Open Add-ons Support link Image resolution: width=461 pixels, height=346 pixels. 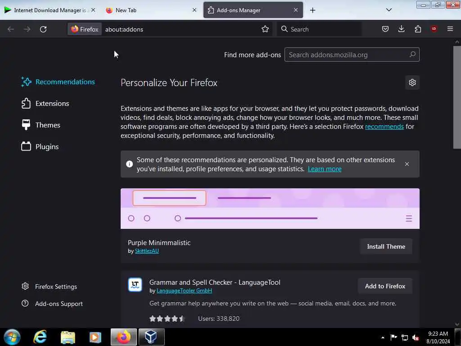click(x=52, y=303)
